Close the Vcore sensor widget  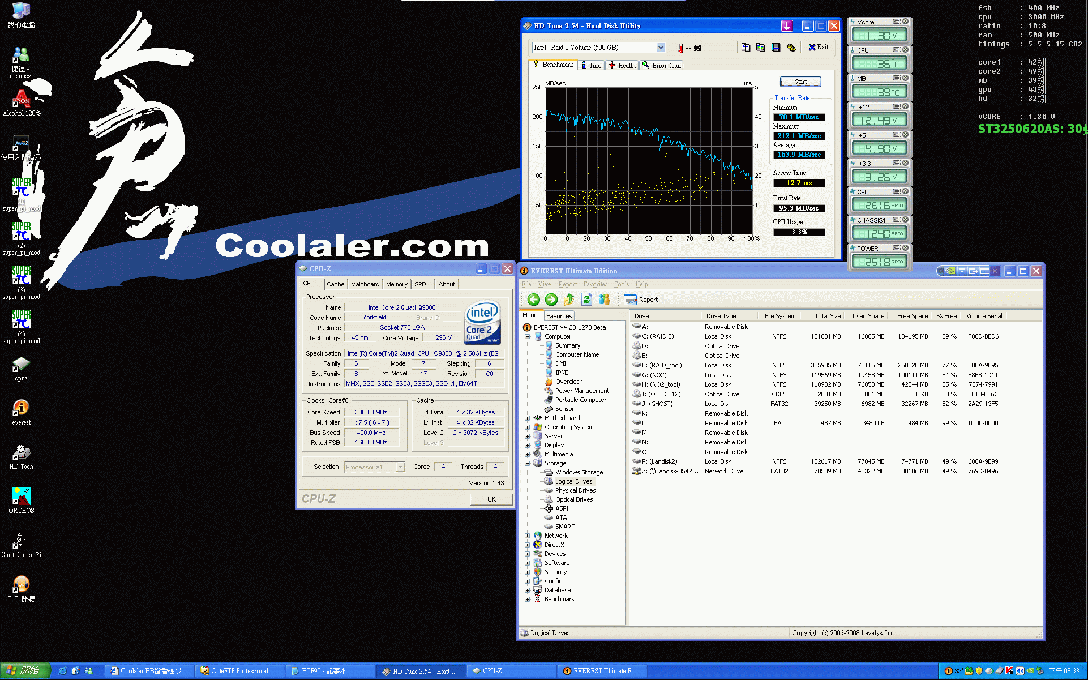coord(905,22)
